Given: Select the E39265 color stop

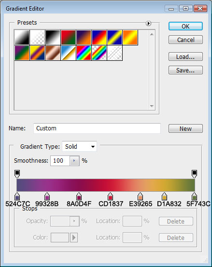Looking at the screenshot, I should click(140, 197).
